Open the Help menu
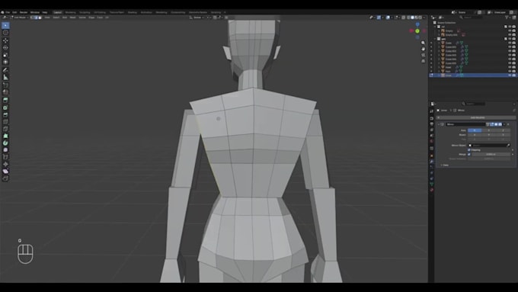Image resolution: width=518 pixels, height=292 pixels. click(45, 12)
